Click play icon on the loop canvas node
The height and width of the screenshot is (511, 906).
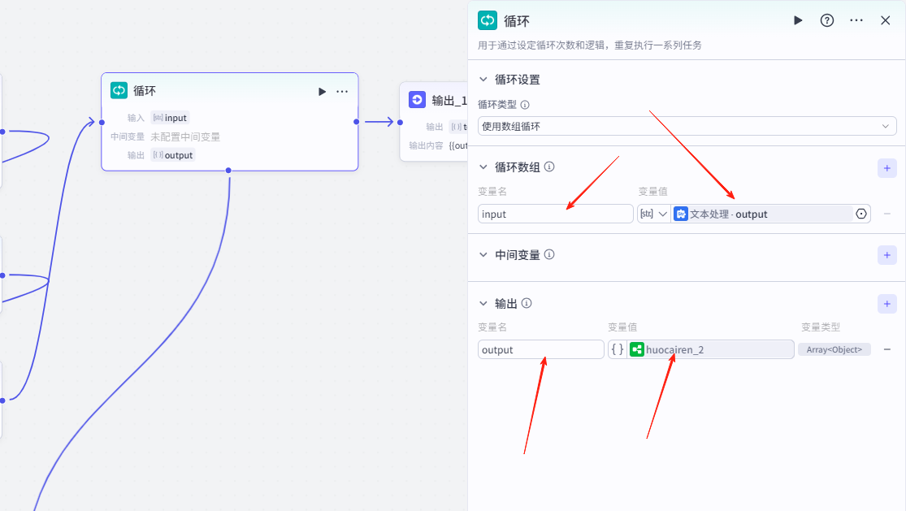(323, 92)
